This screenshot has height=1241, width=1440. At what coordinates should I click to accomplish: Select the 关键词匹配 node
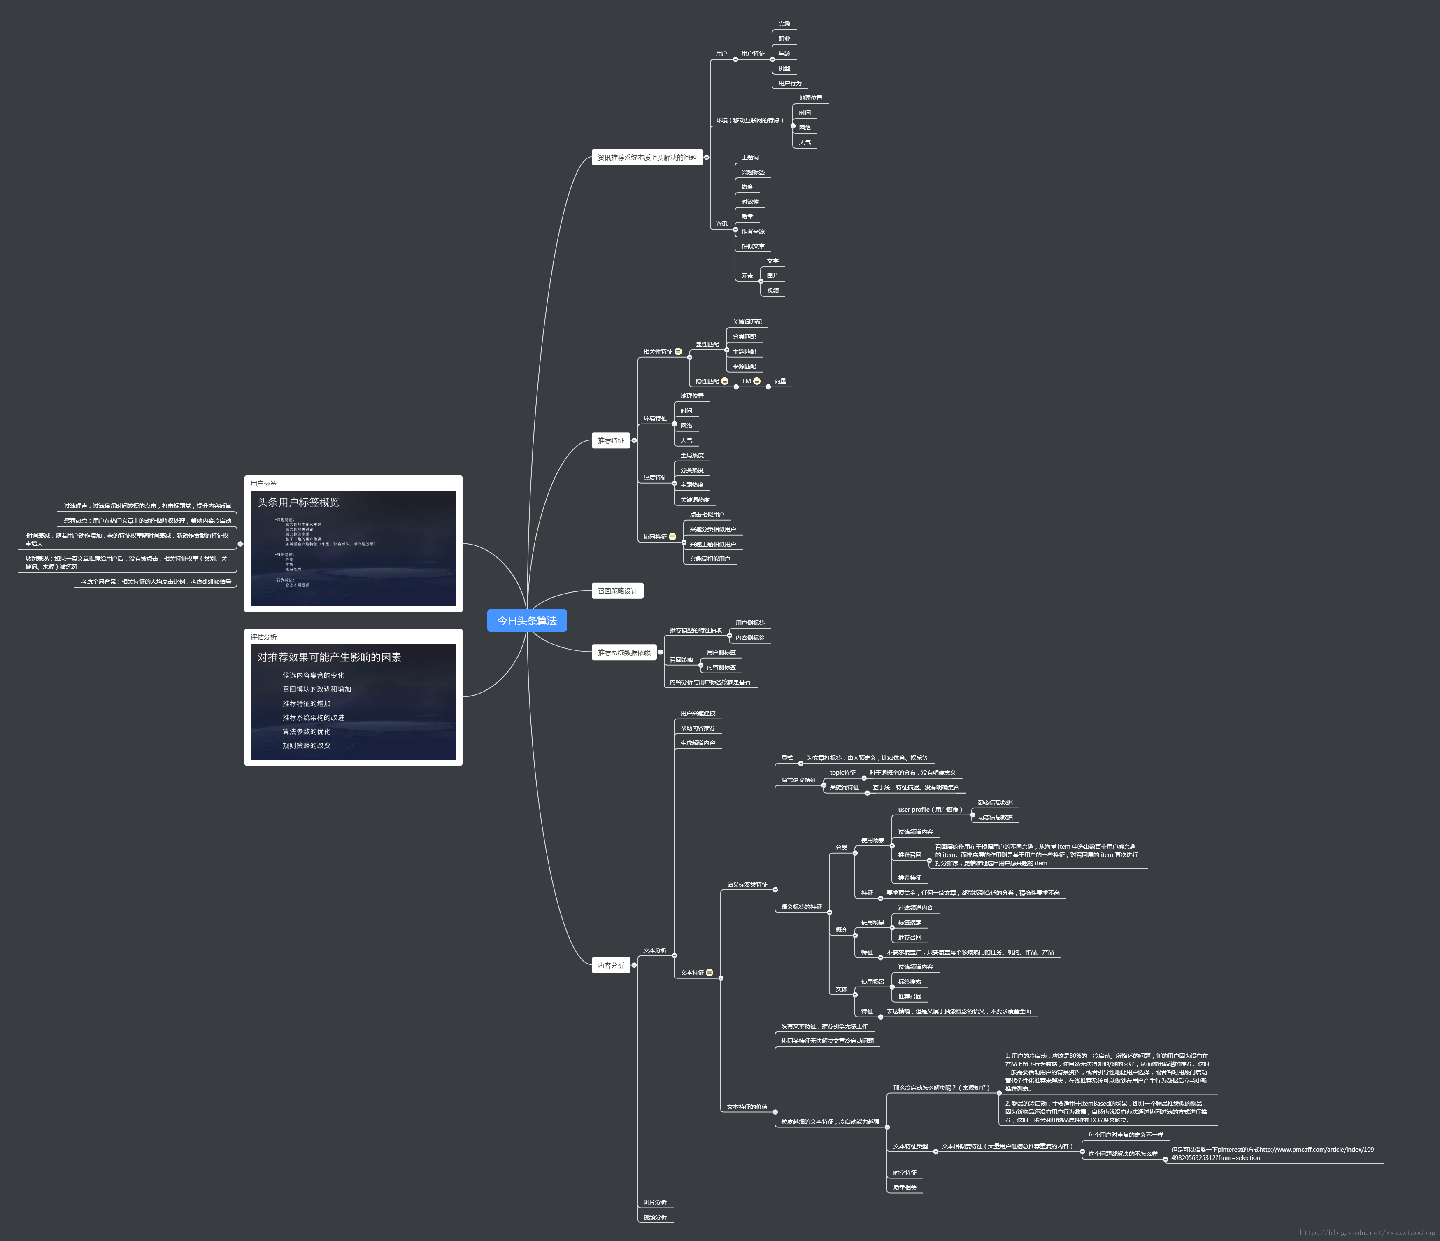pyautogui.click(x=747, y=322)
